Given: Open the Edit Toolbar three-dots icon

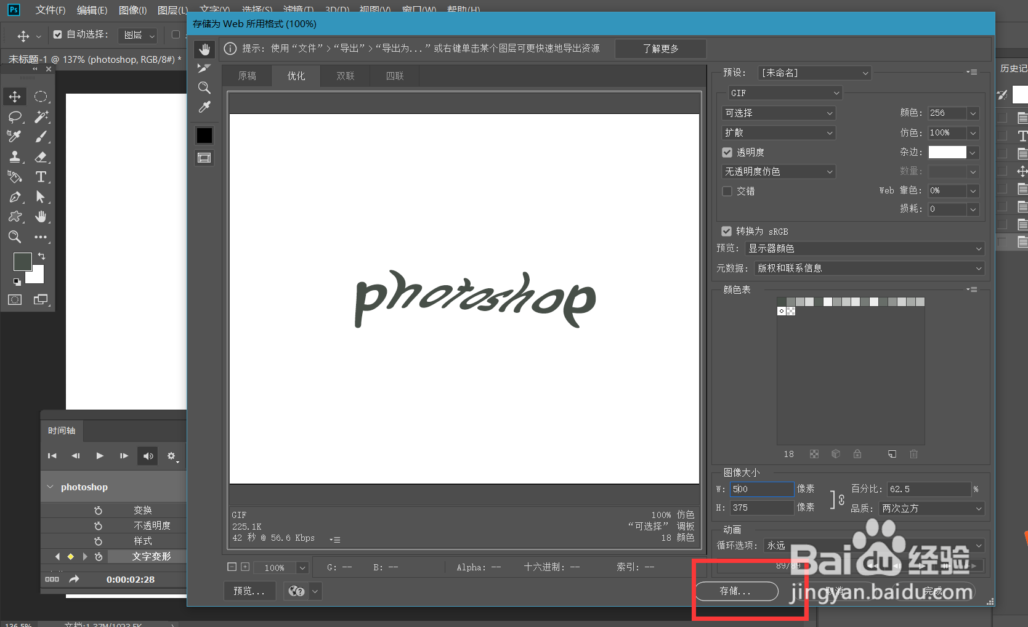Looking at the screenshot, I should (41, 237).
